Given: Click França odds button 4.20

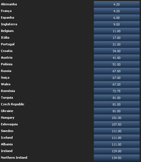Looking at the screenshot, I should click(x=117, y=11).
